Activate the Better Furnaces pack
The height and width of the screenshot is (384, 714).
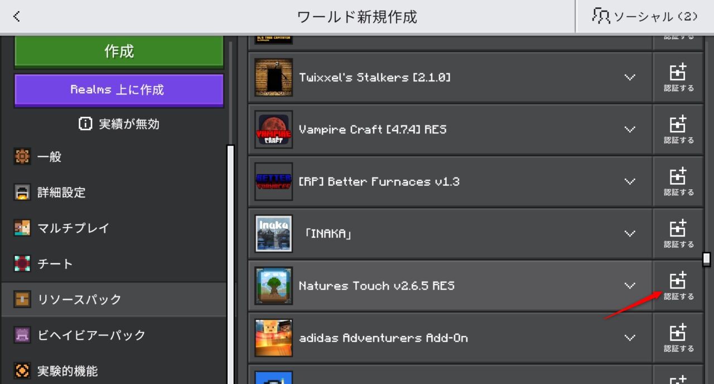(678, 181)
